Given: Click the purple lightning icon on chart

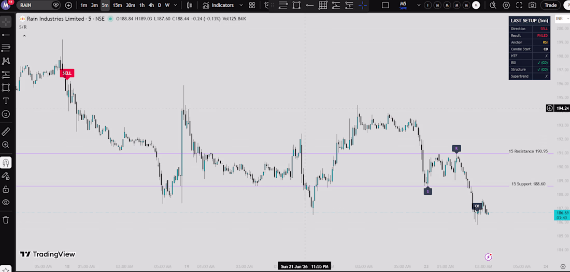Looking at the screenshot, I should [489, 257].
